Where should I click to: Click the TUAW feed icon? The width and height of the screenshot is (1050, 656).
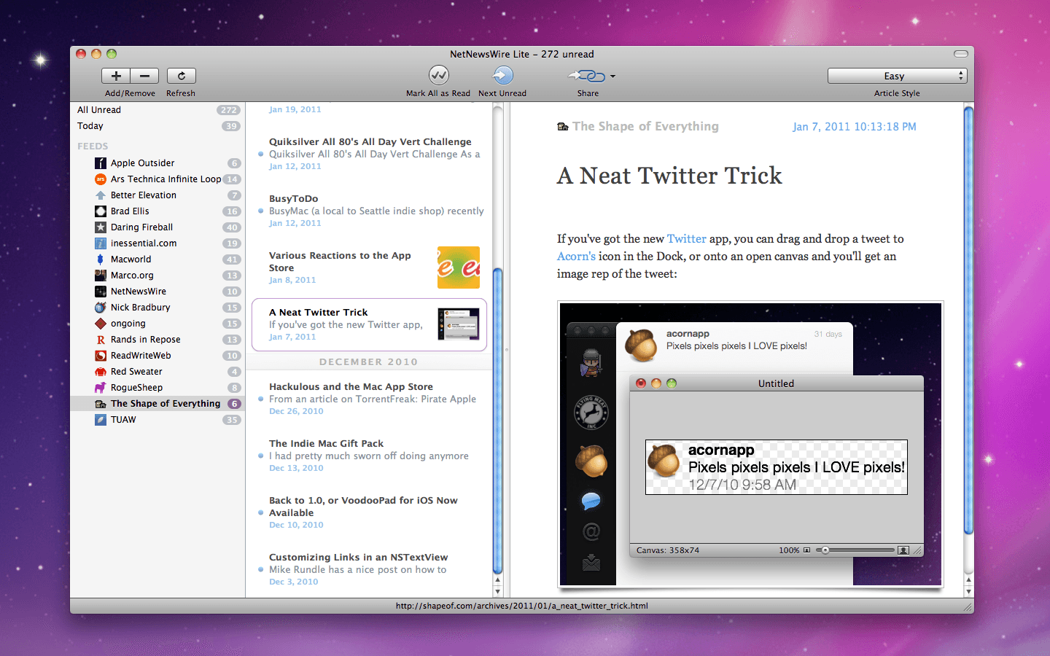coord(101,420)
